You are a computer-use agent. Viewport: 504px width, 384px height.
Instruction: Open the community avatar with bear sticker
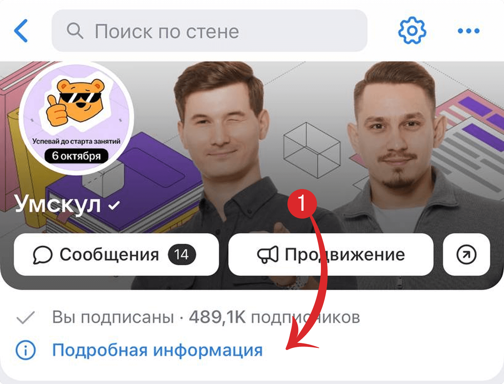click(76, 117)
